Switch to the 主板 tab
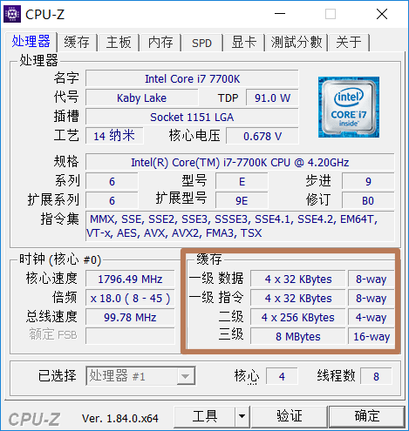Image resolution: width=409 pixels, height=431 pixels. 119,43
